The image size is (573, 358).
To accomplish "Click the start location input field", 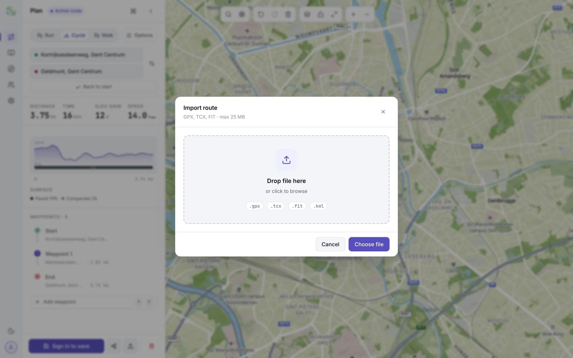I will [x=86, y=54].
